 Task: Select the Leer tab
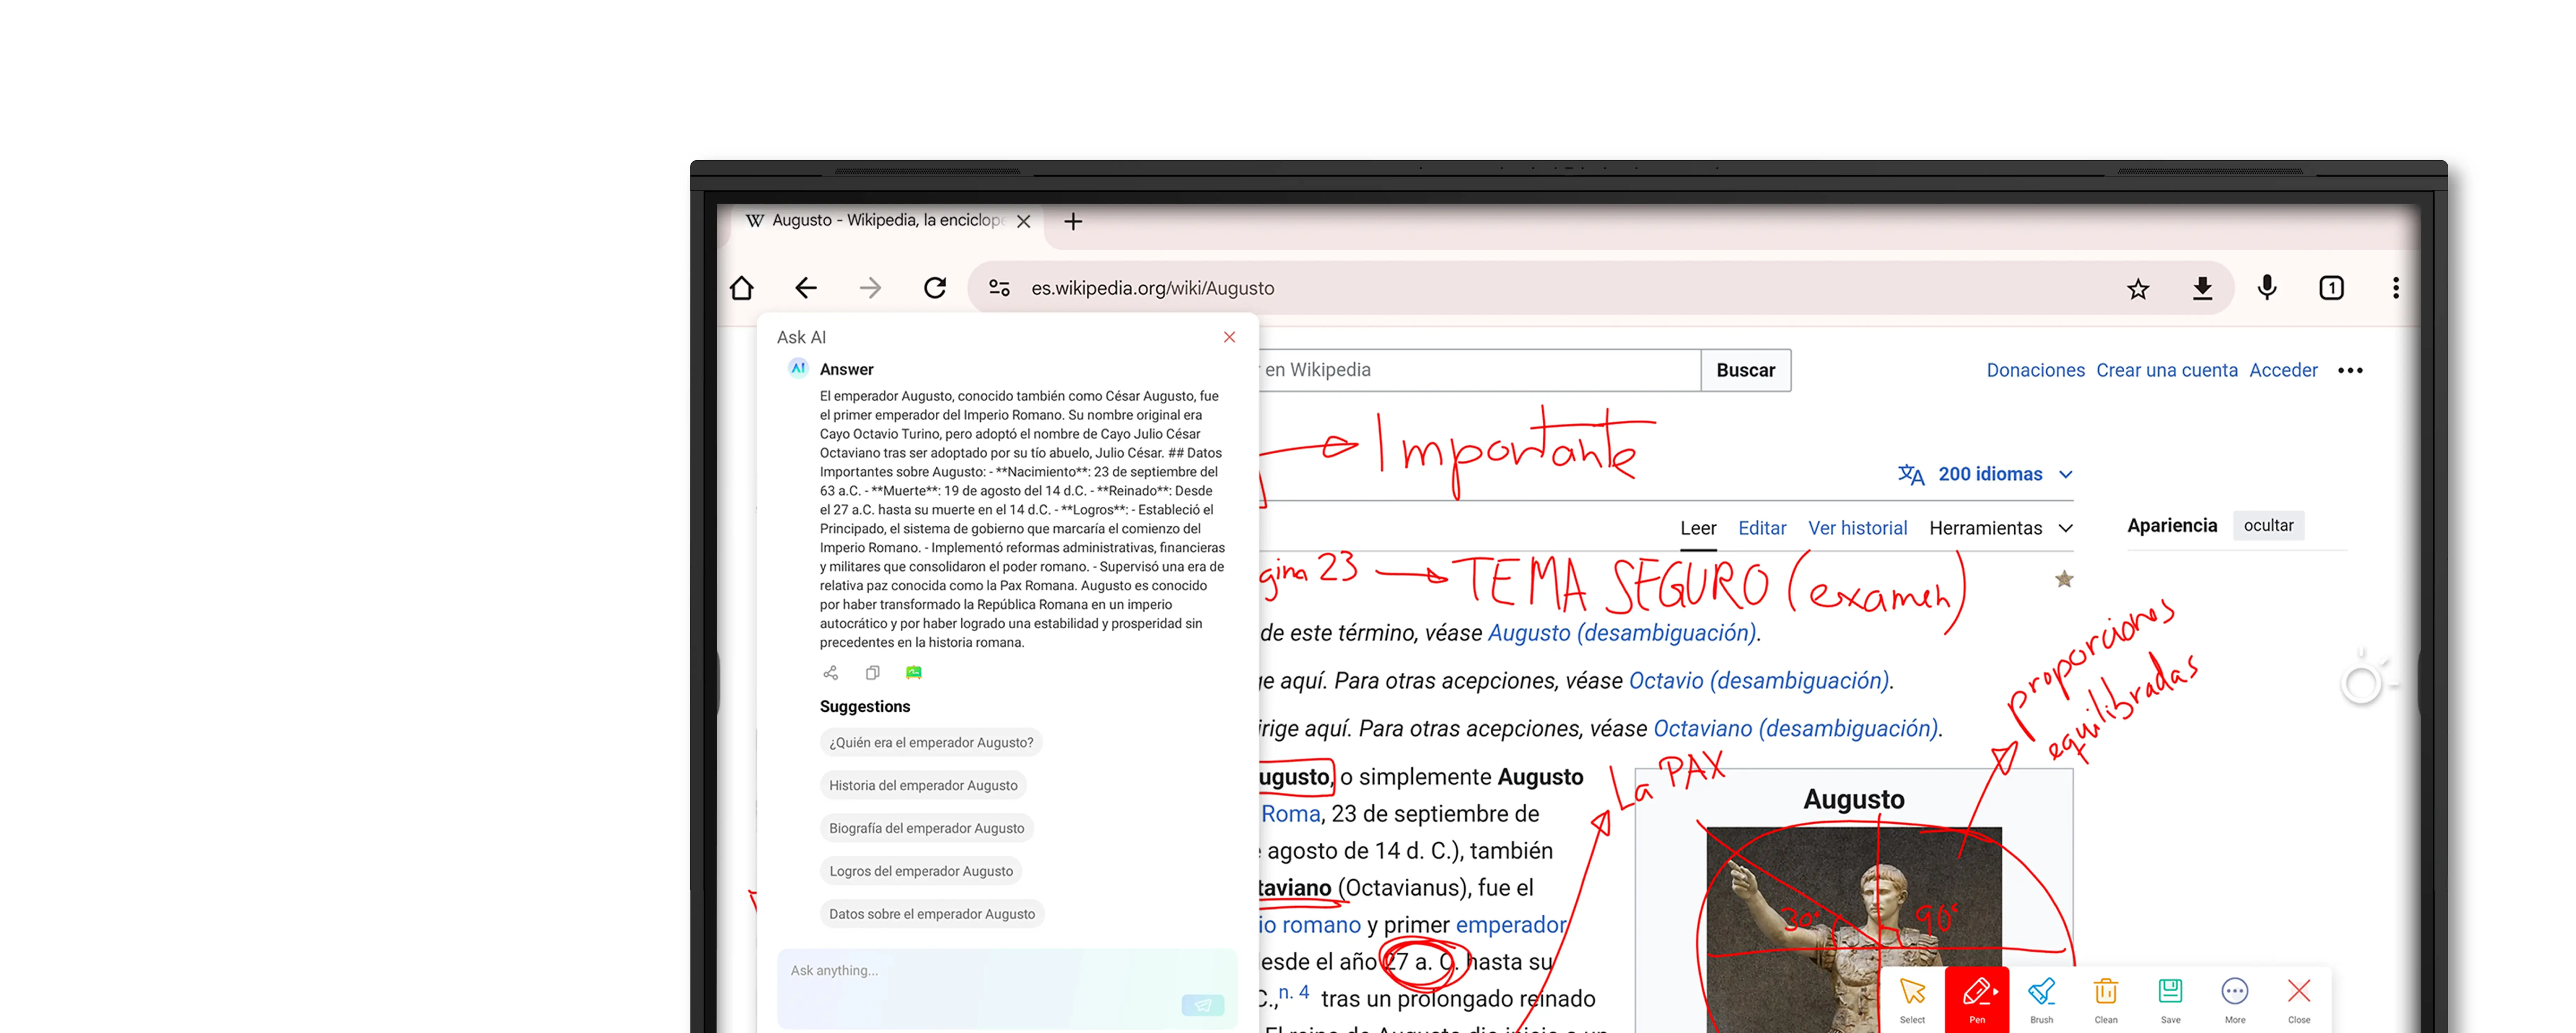click(x=1698, y=528)
